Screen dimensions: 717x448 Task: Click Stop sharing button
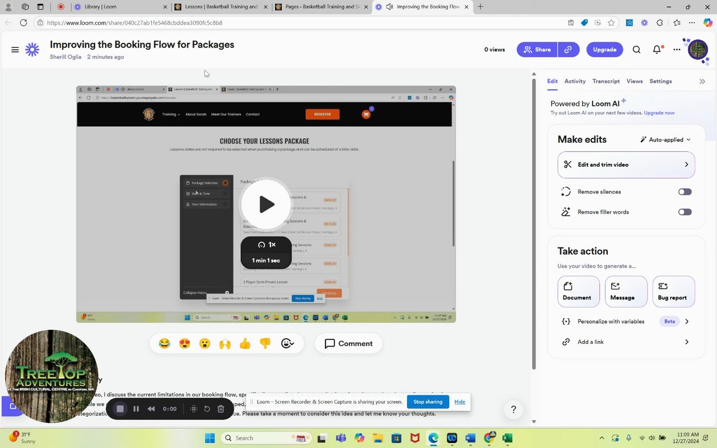coord(428,402)
